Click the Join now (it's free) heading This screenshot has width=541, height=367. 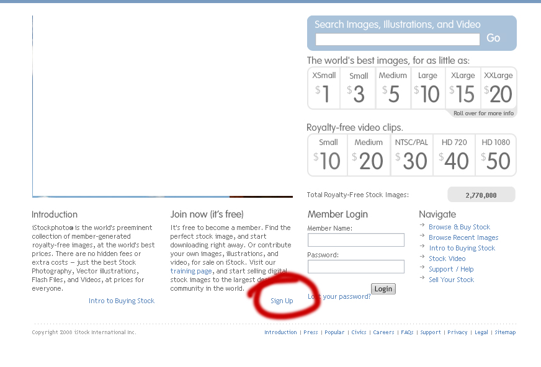click(x=207, y=214)
